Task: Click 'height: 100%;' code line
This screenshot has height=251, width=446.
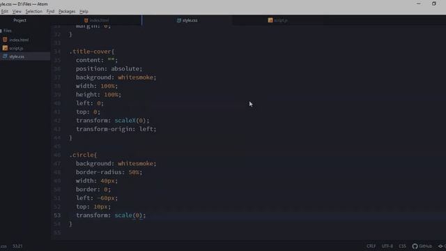Action: tap(98, 95)
